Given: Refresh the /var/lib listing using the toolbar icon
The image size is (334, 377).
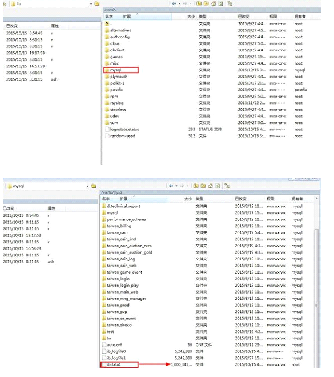Looking at the screenshot, I should point(220,3).
